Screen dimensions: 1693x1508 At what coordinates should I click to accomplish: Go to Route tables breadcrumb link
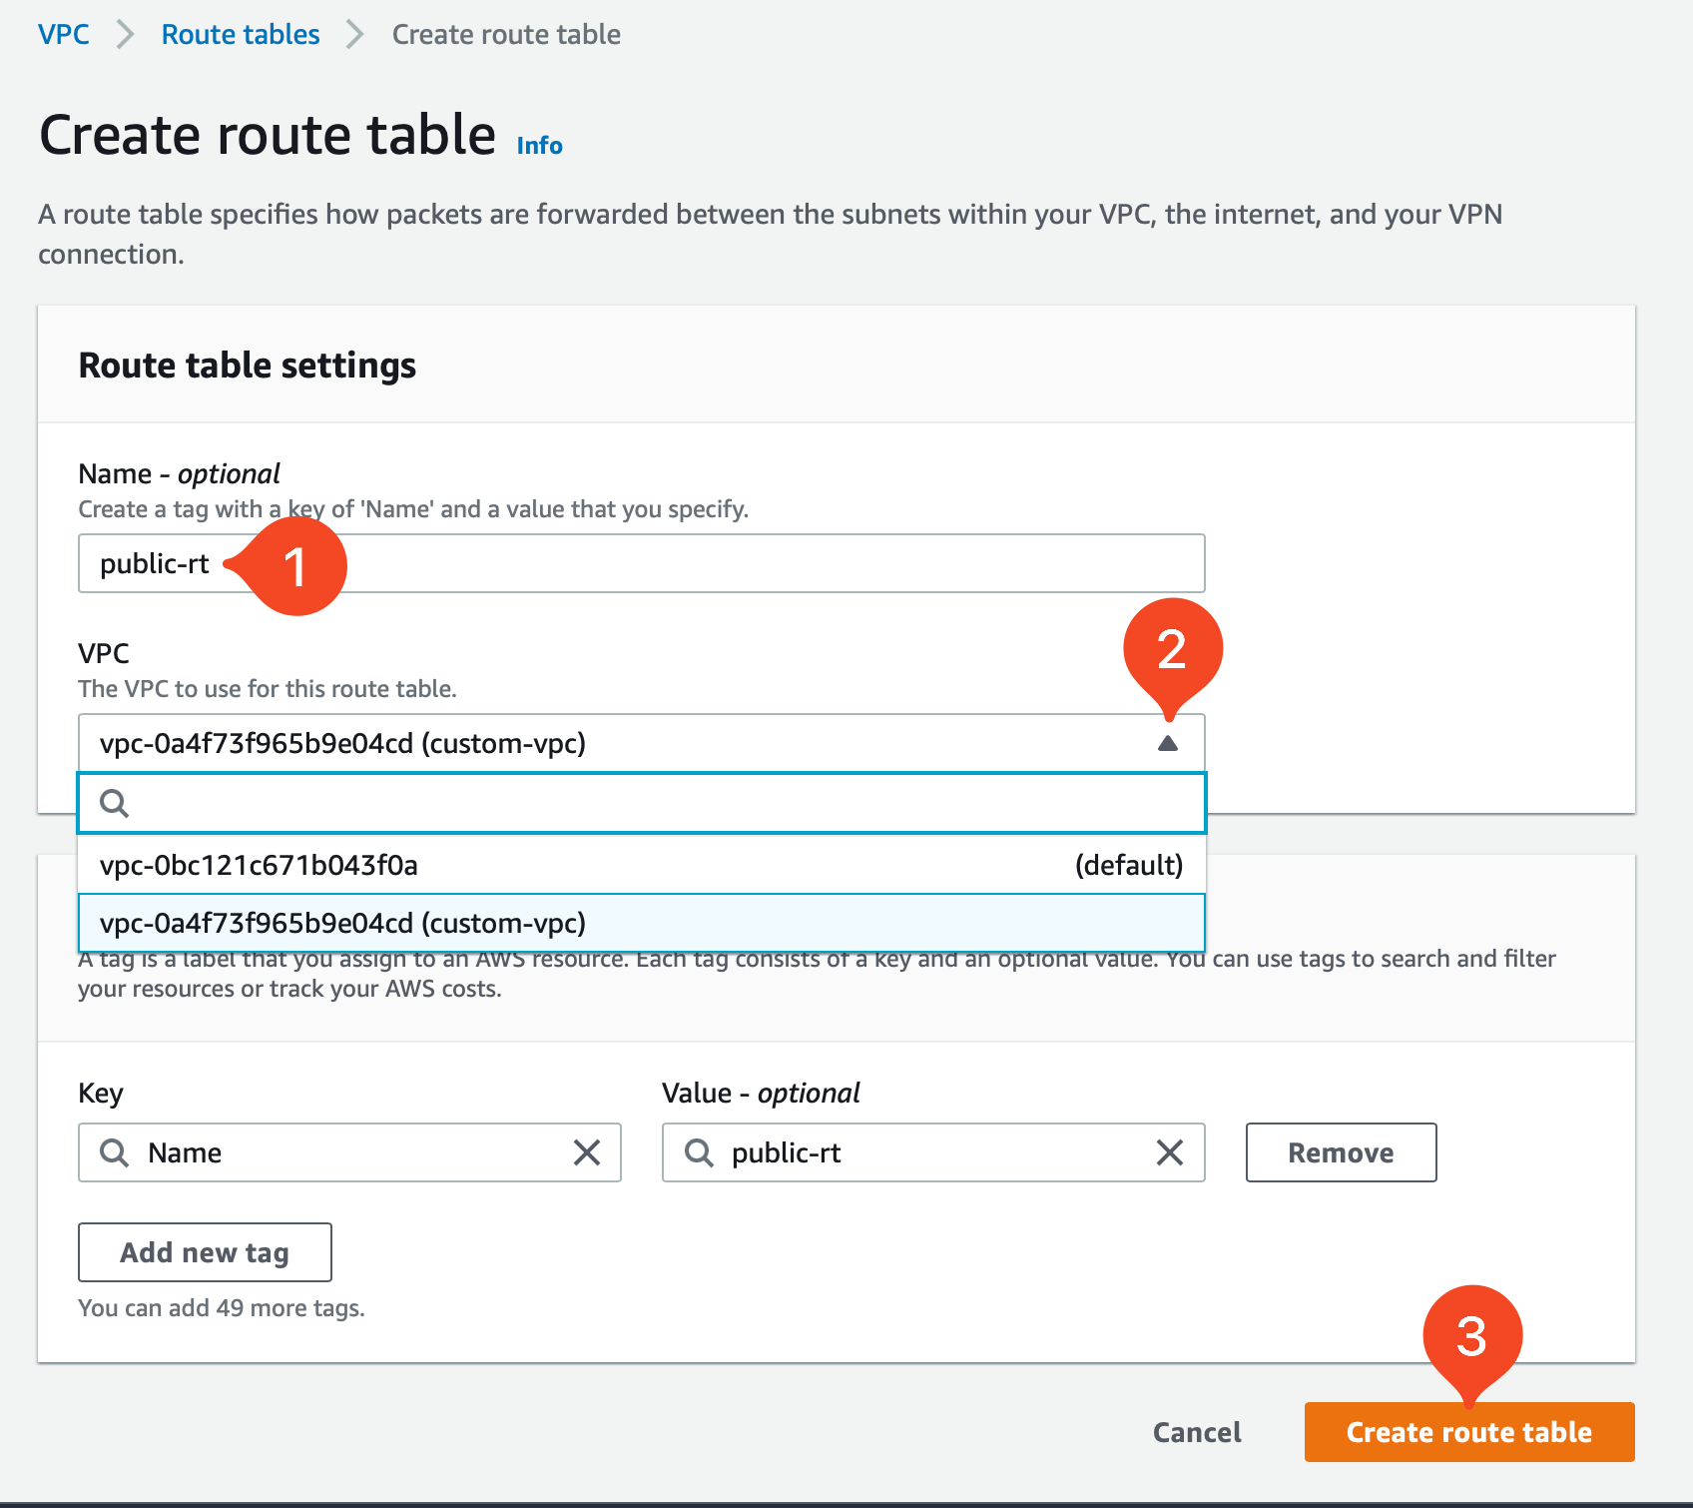click(241, 34)
